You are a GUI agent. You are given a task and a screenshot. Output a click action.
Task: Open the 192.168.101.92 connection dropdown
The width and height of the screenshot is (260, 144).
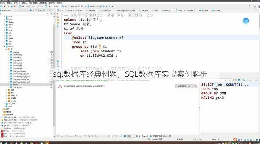coord(85,6)
